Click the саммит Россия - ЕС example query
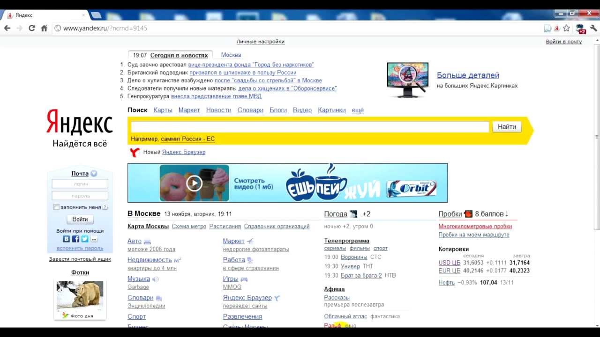The height and width of the screenshot is (337, 600). [x=187, y=139]
